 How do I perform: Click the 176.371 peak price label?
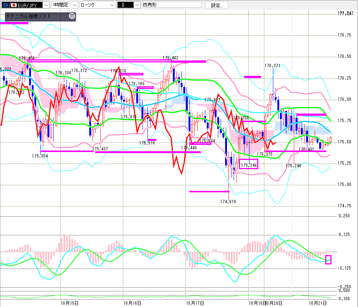coord(272,65)
